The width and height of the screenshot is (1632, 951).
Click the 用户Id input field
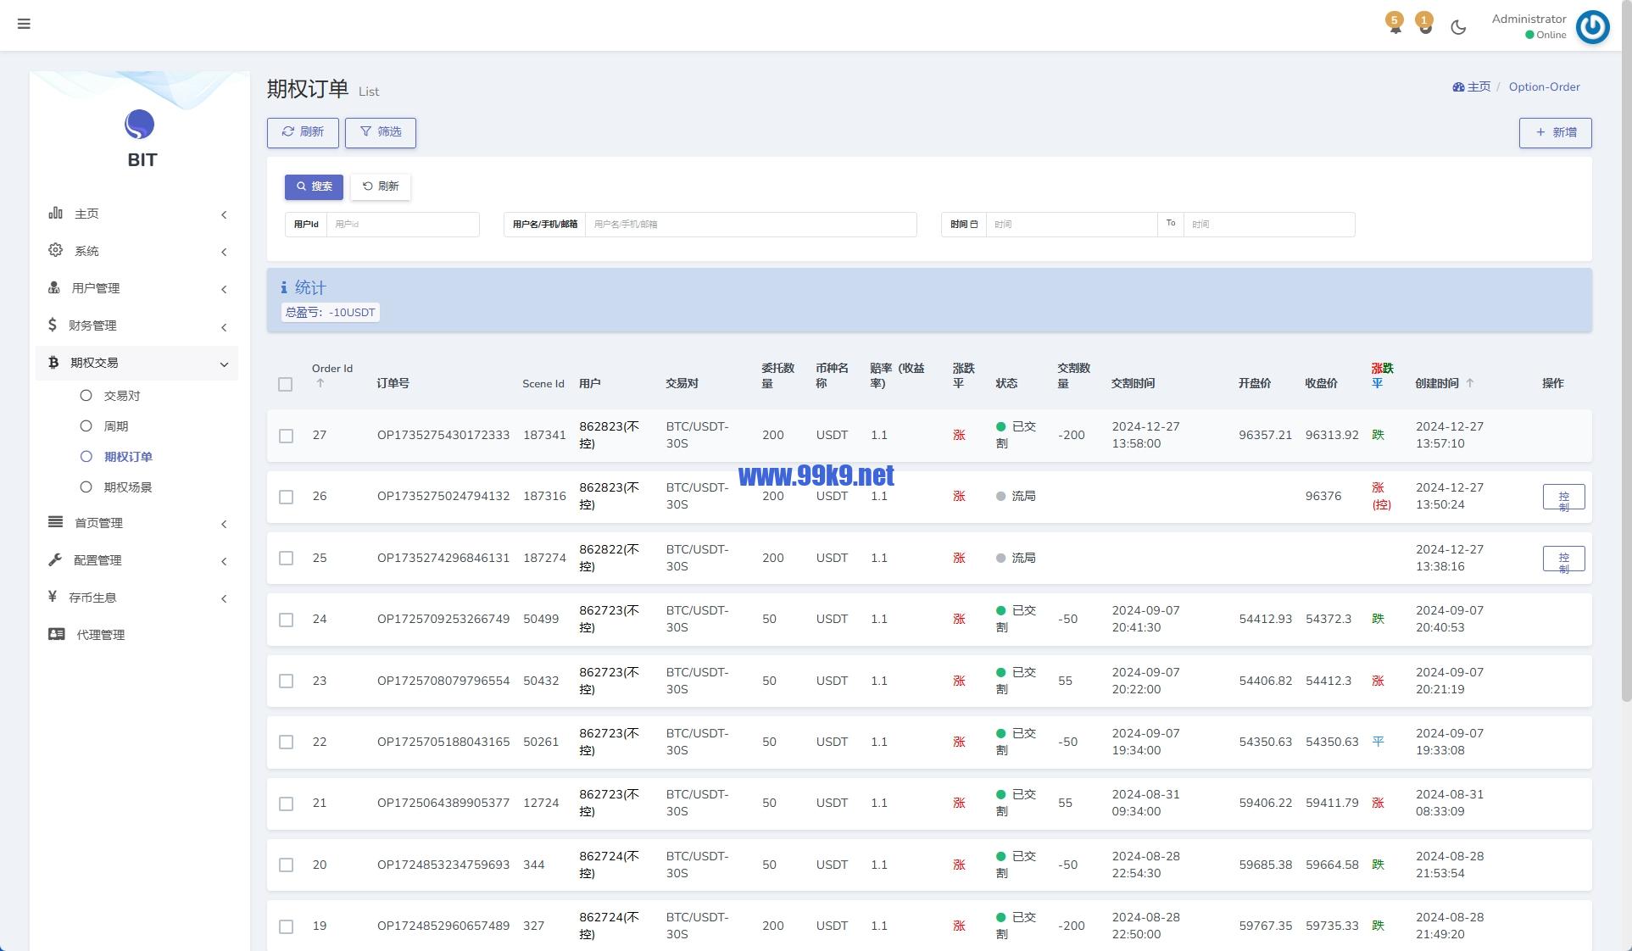[x=403, y=225]
